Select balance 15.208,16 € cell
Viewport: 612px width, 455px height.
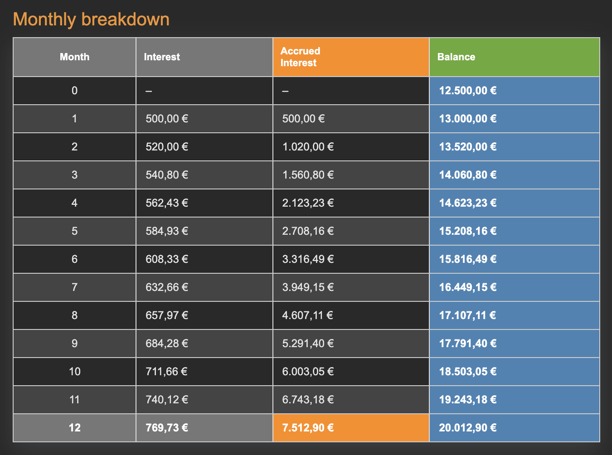coord(515,231)
